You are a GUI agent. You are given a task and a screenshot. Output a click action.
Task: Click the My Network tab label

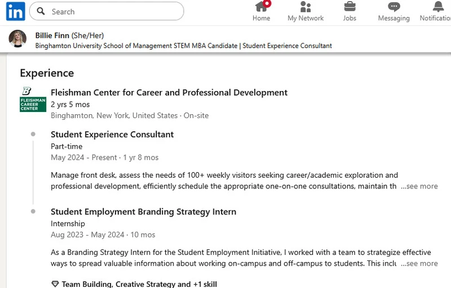point(306,18)
